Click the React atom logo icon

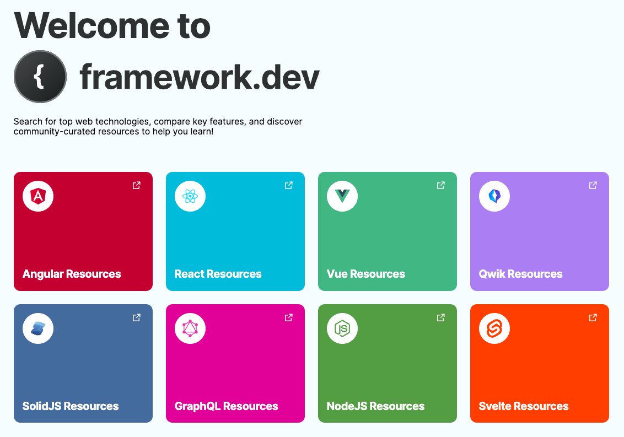click(190, 196)
